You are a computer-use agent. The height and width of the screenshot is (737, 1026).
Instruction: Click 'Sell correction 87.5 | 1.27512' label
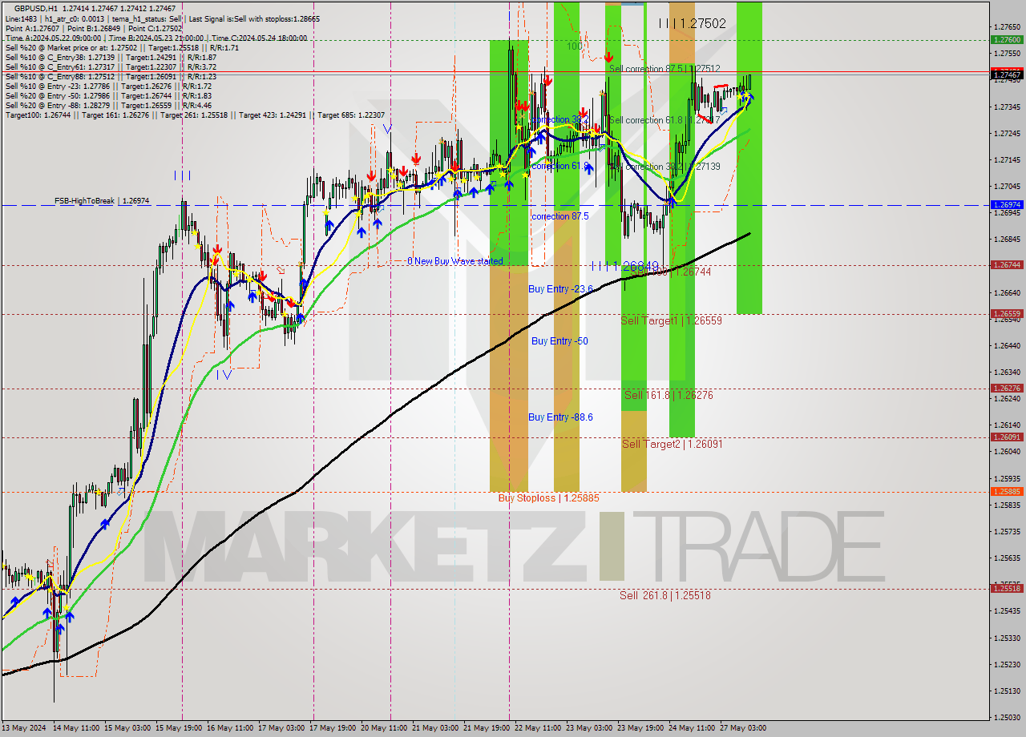tap(664, 69)
